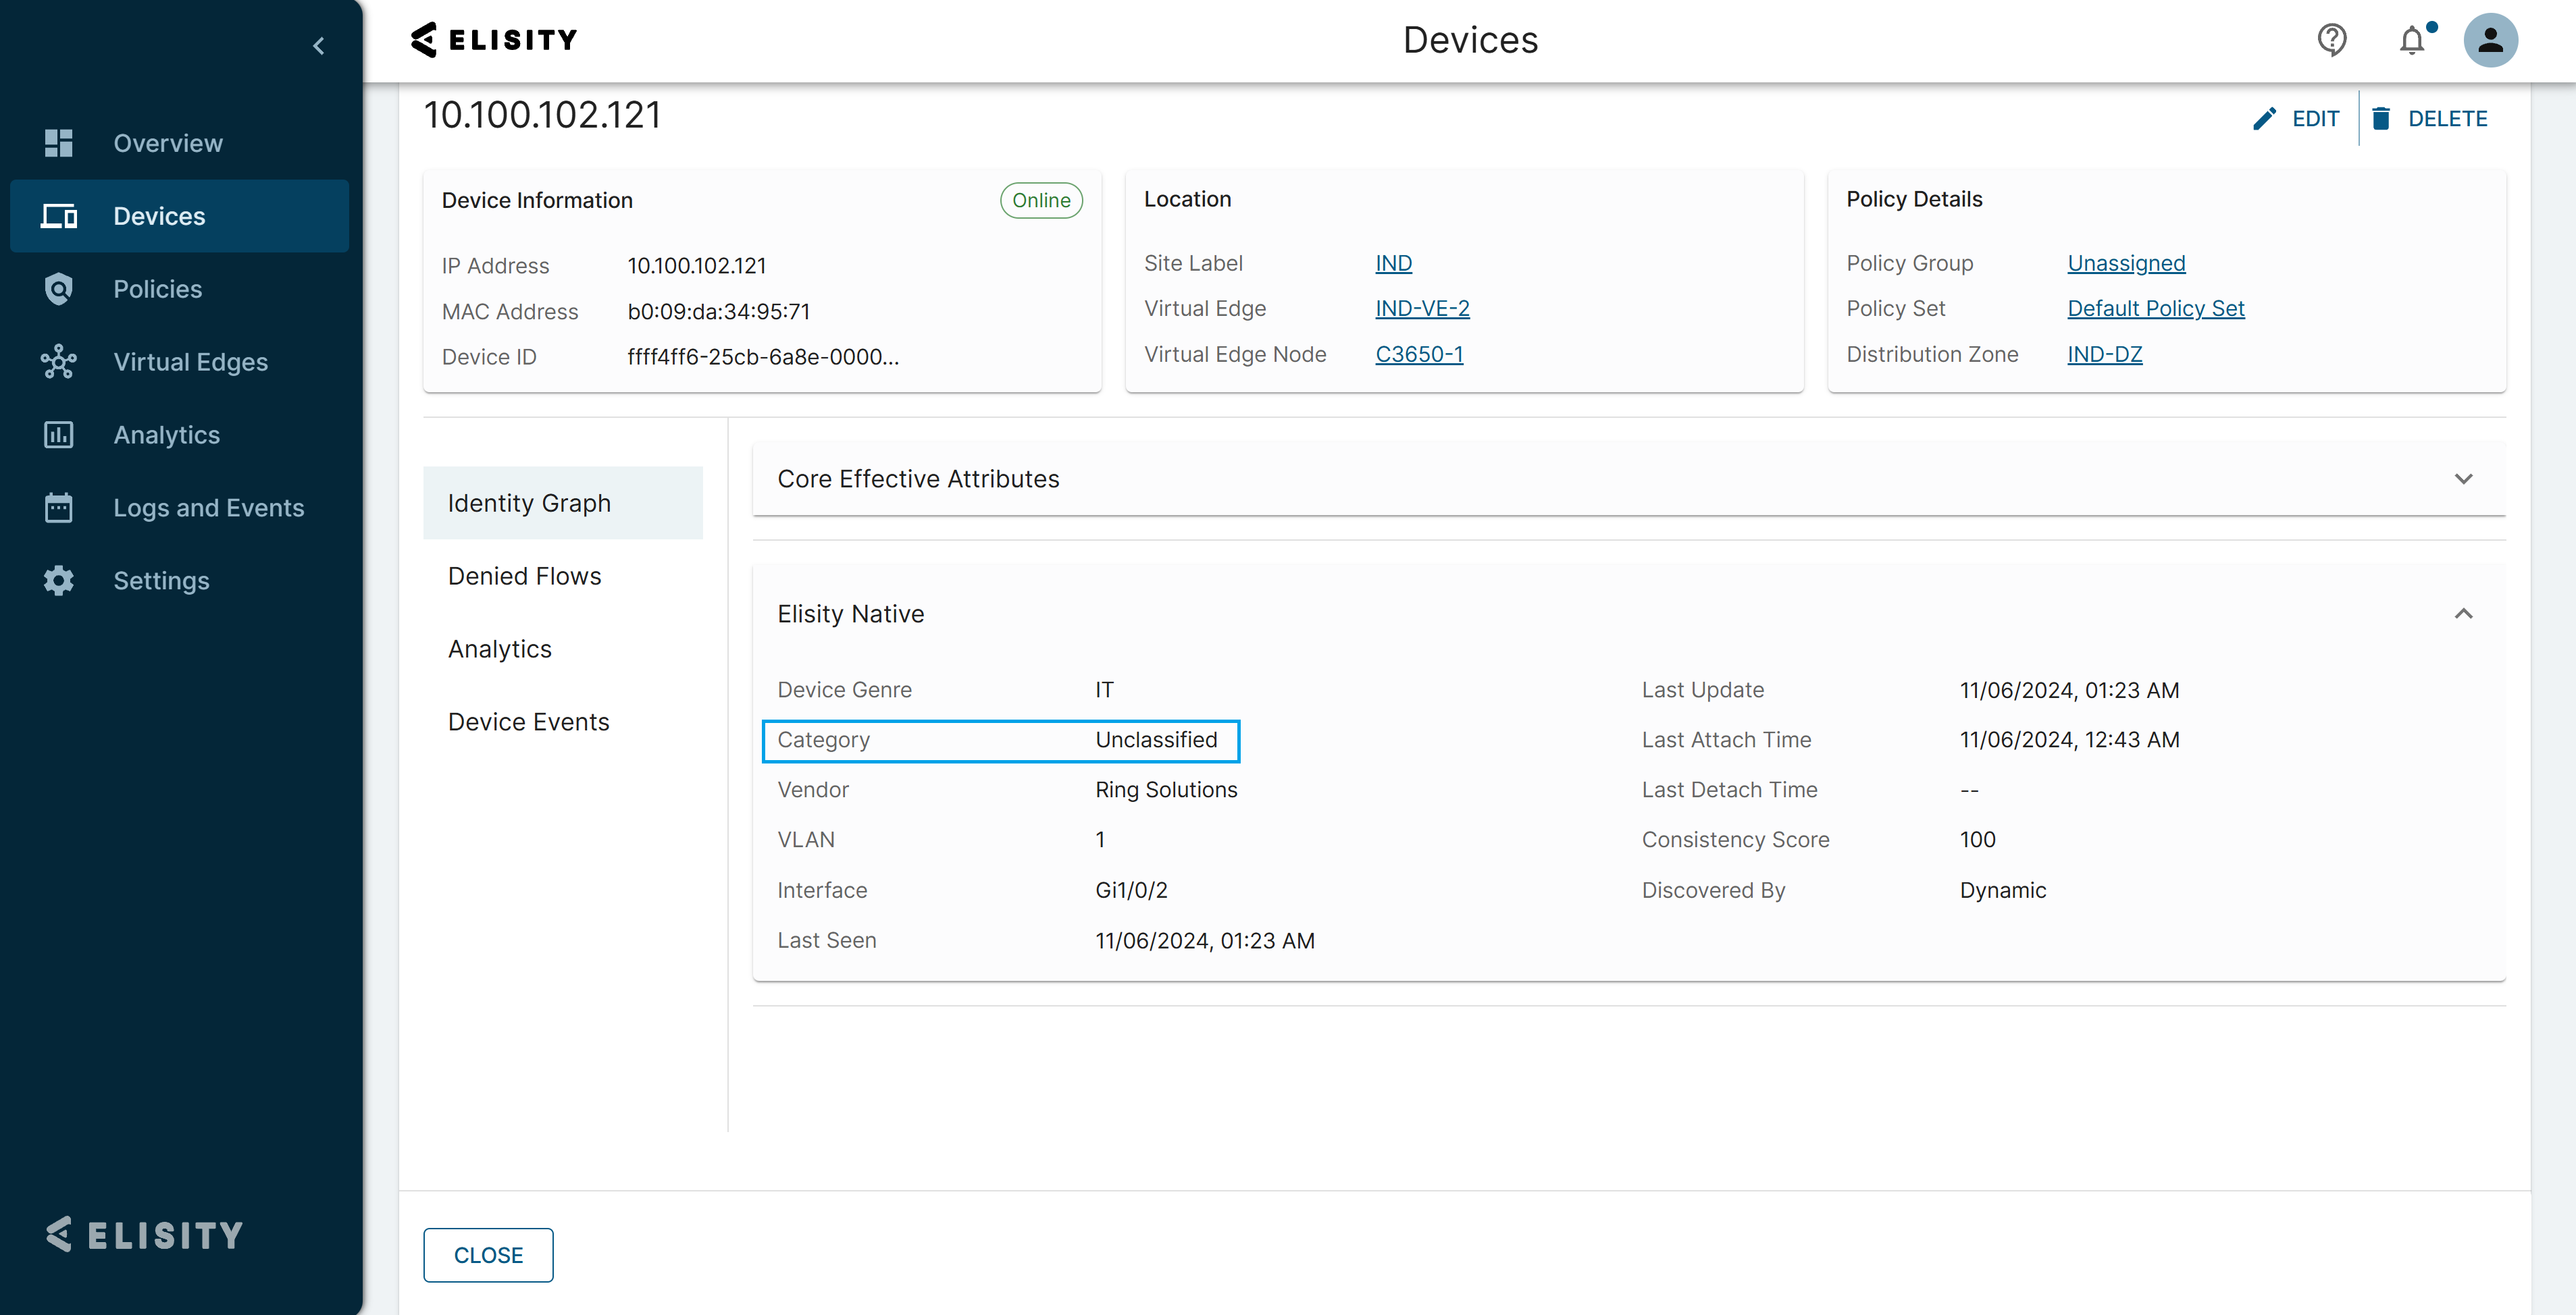Click the Virtual Edges network icon
The image size is (2576, 1315).
point(59,362)
